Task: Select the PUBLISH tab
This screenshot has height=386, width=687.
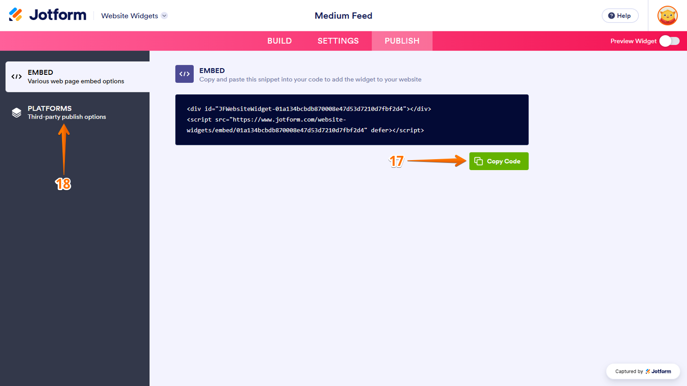Action: 402,41
